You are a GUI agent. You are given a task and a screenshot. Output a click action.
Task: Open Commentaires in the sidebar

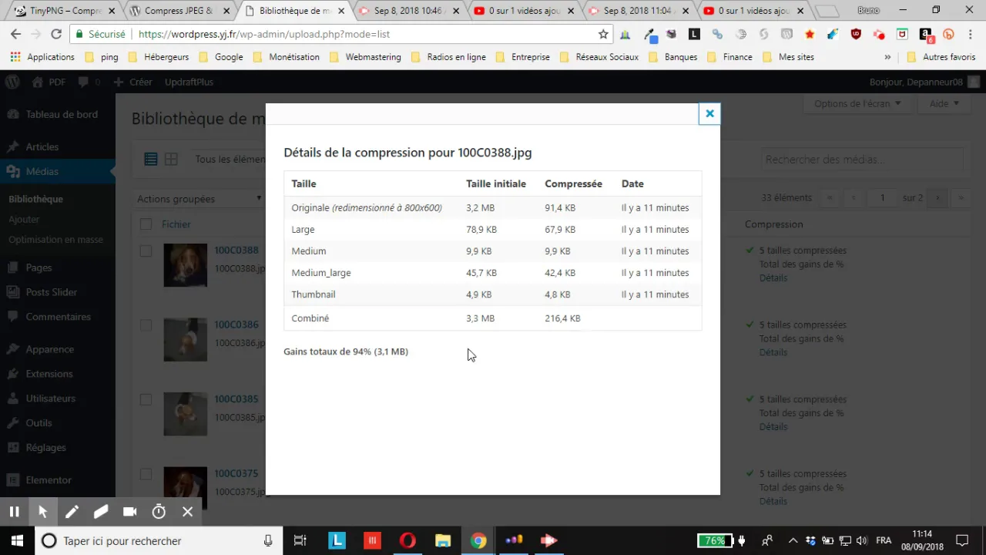pos(58,317)
